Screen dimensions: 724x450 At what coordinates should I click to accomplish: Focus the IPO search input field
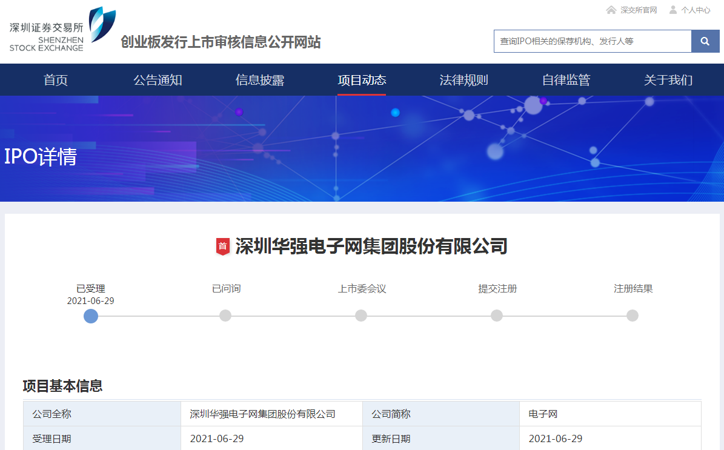pos(593,41)
